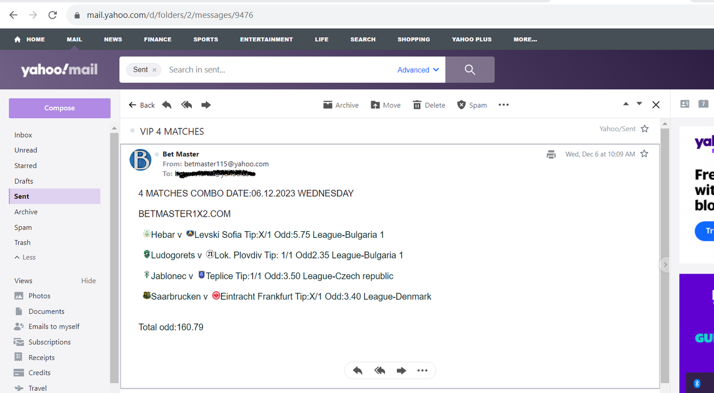714x393 pixels.
Task: Reply all using the top toolbar icon
Action: click(186, 105)
